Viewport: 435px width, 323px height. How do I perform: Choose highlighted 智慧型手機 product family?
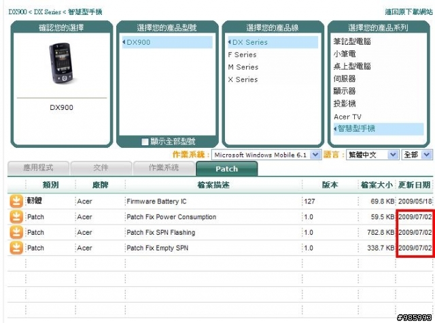point(379,129)
